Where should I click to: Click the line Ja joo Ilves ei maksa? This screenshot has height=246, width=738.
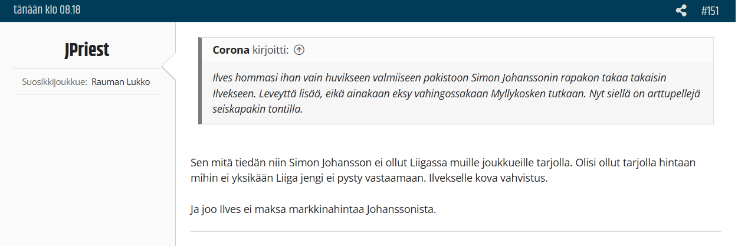313,209
